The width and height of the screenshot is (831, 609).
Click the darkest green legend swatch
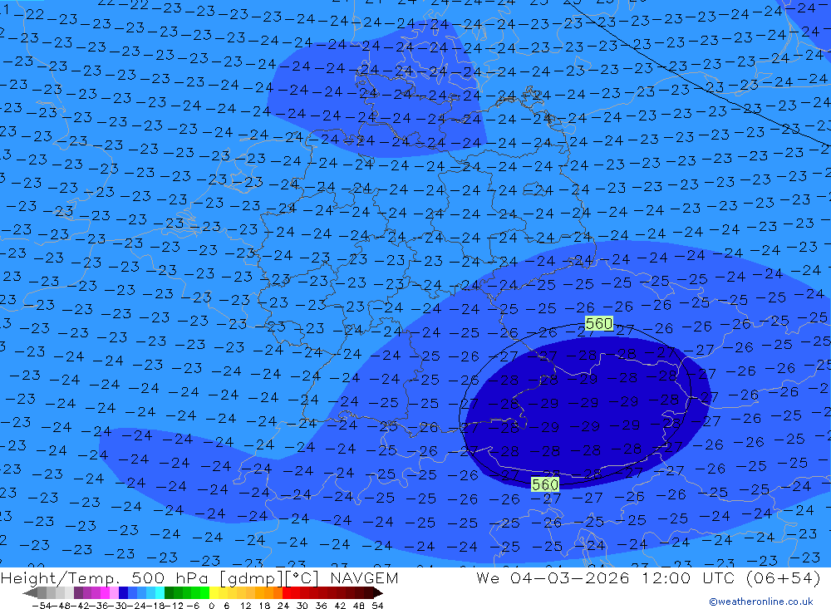[x=169, y=593]
